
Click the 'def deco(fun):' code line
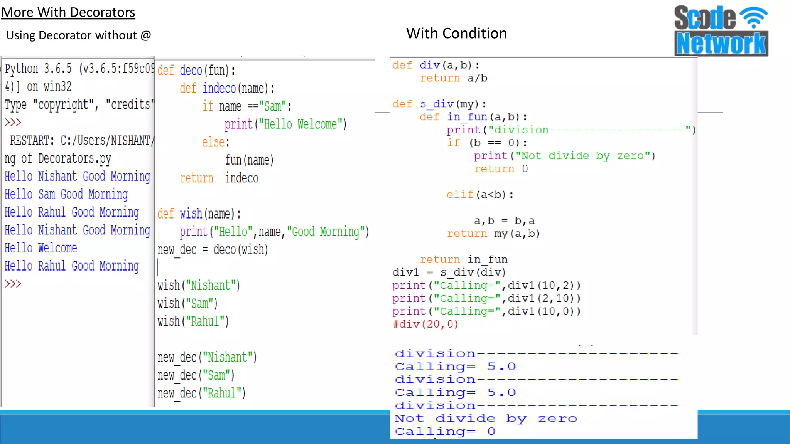coord(196,70)
